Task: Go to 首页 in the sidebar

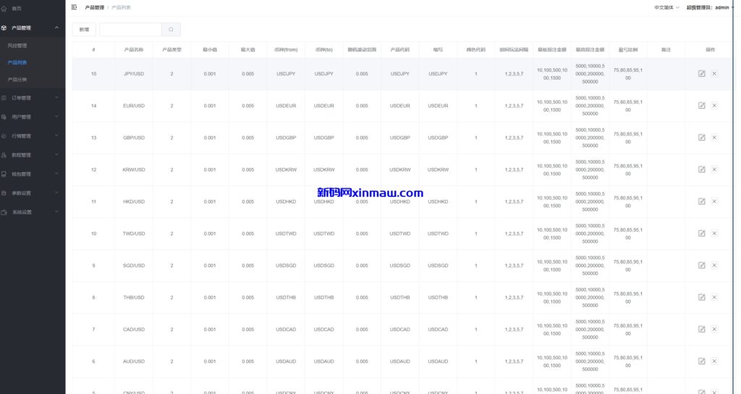Action: [x=17, y=9]
